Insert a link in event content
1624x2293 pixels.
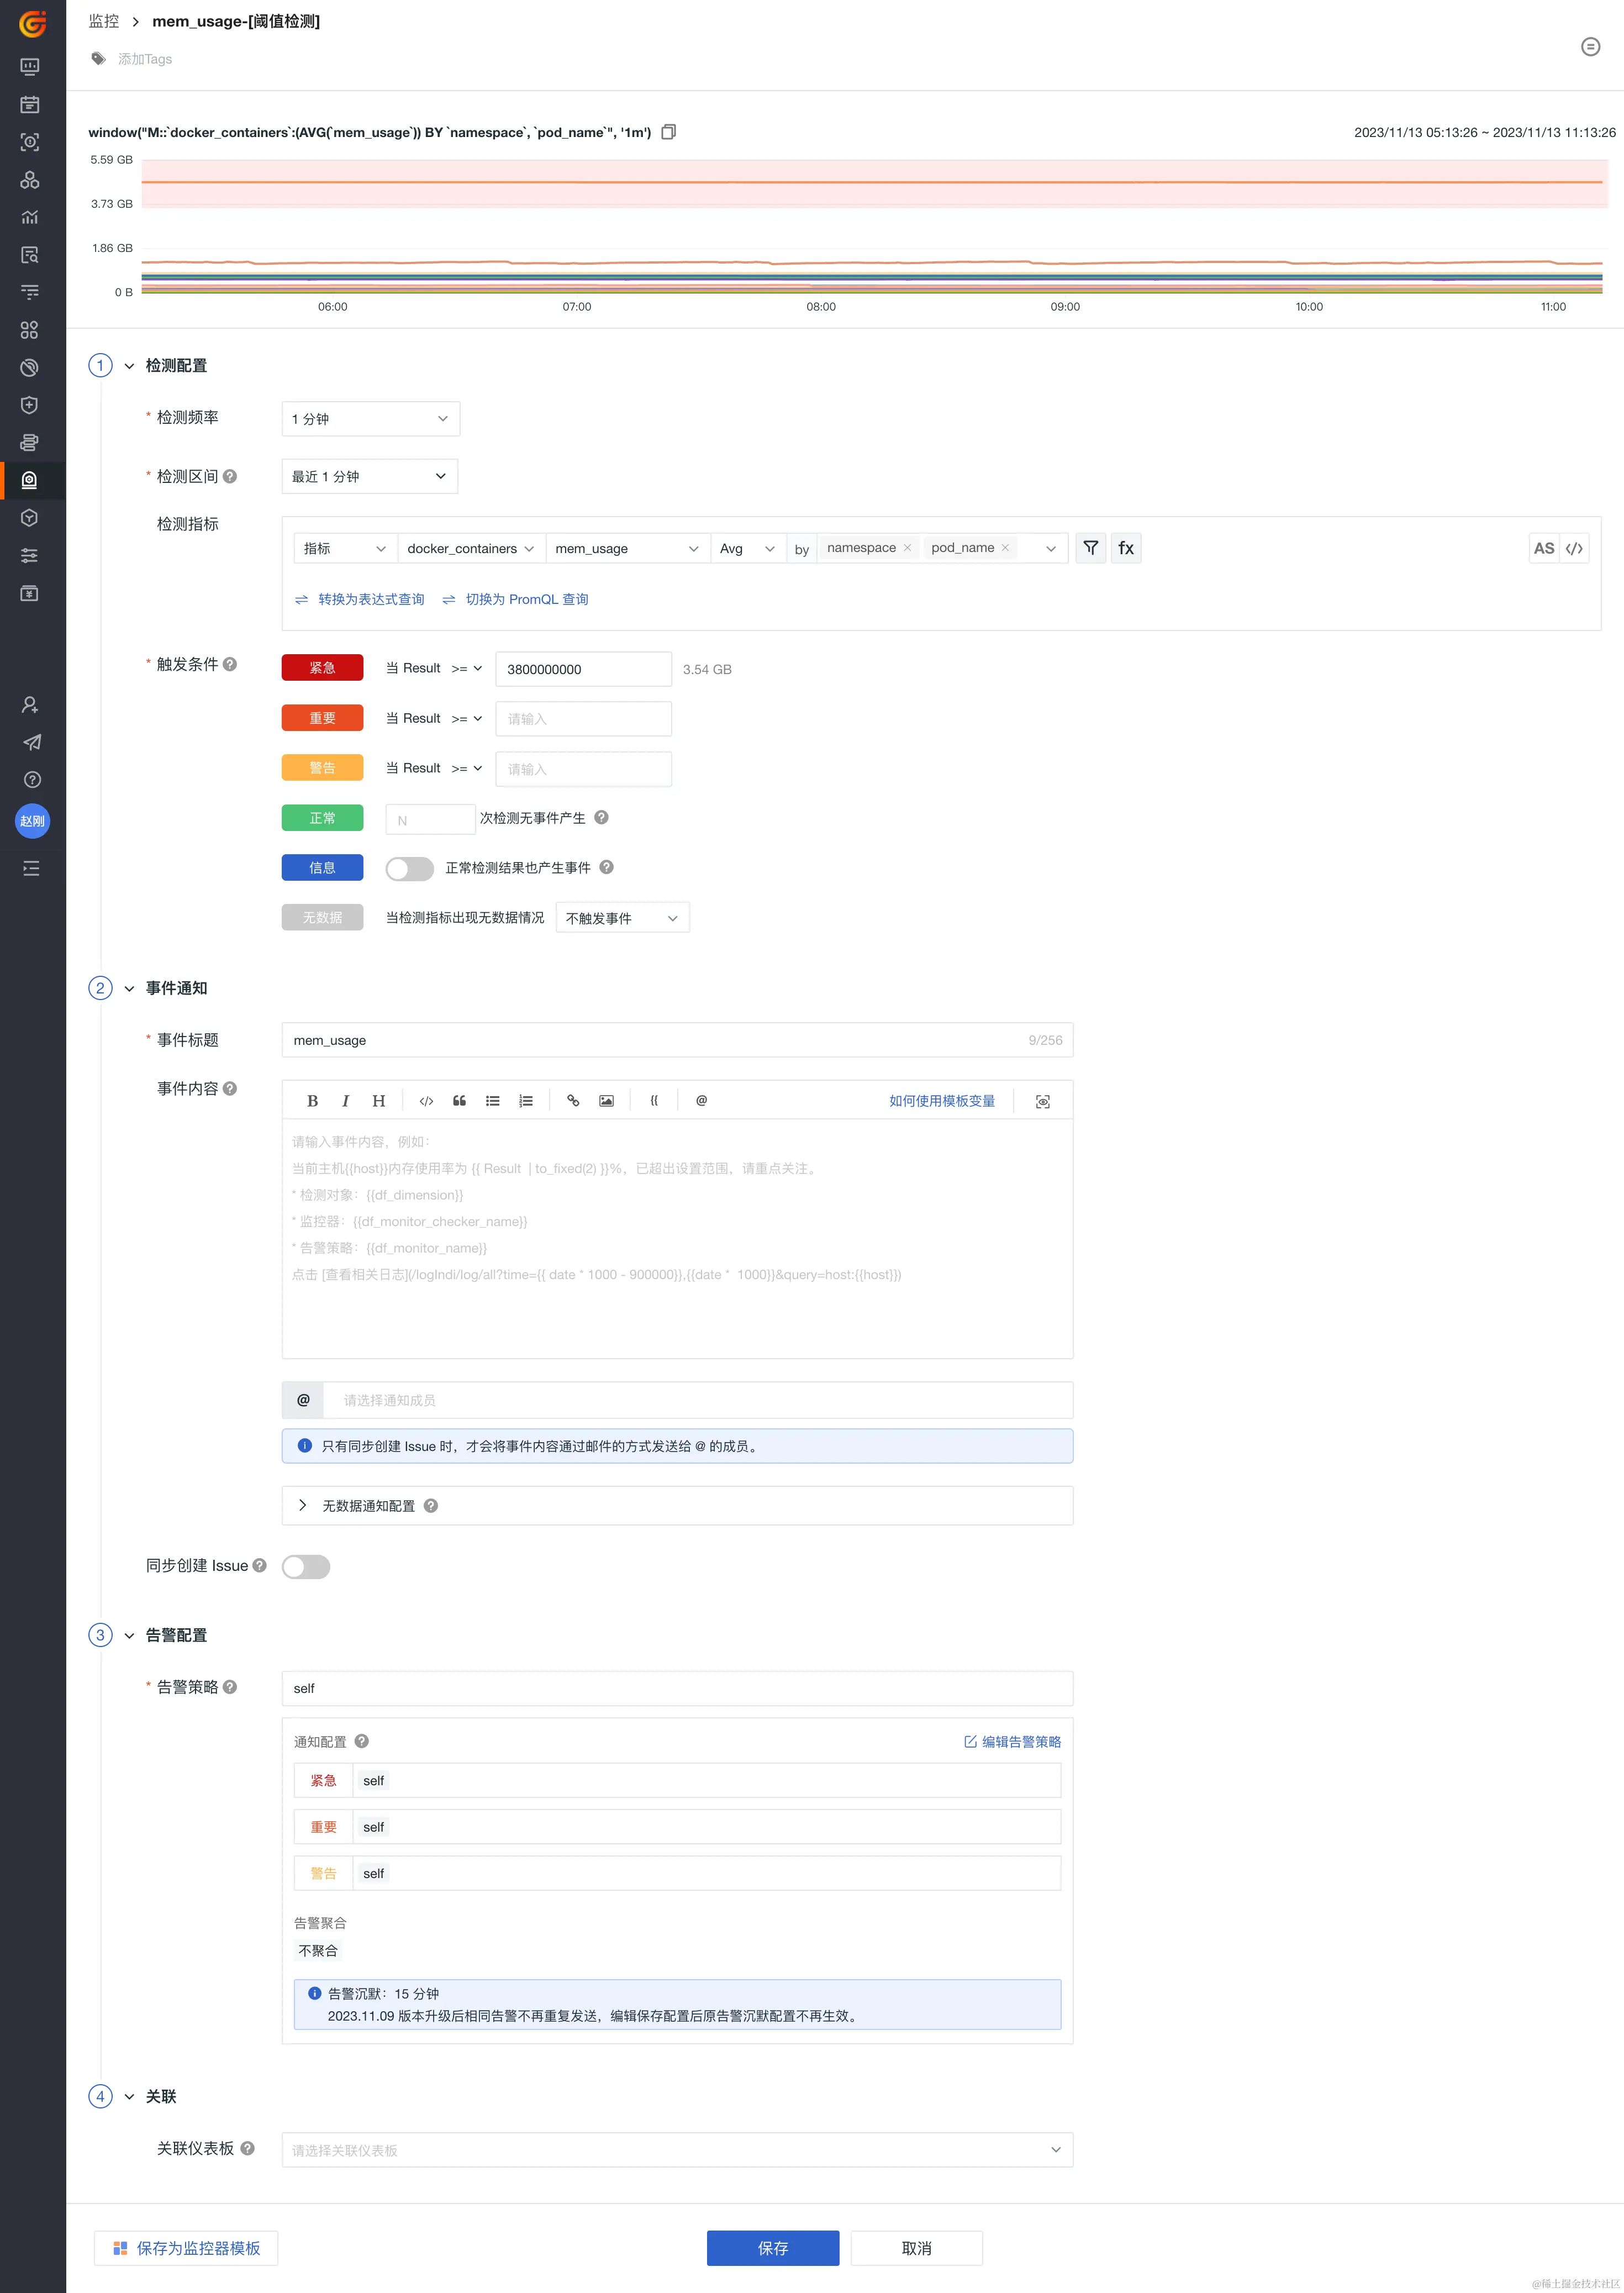(x=573, y=1101)
